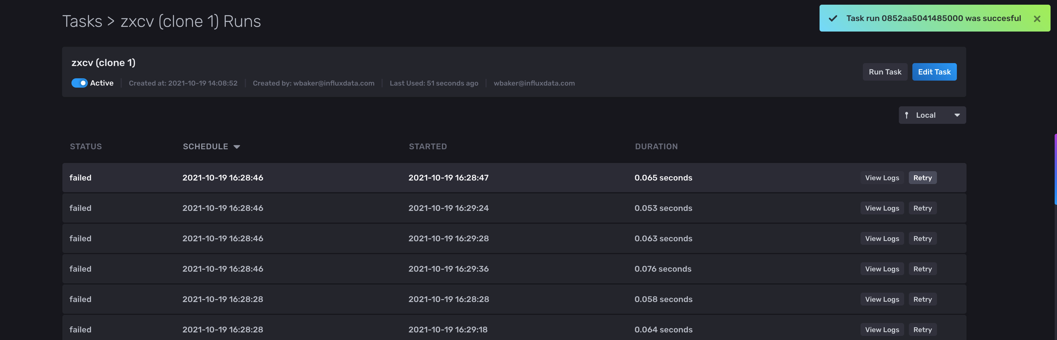Retry the topmost failed run
This screenshot has width=1057, height=340.
point(922,178)
